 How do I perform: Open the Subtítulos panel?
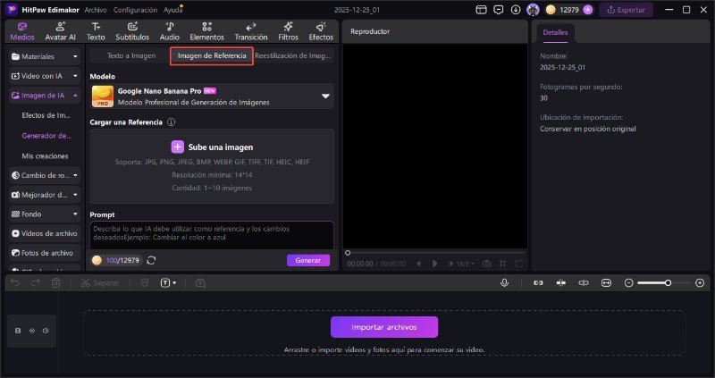131,31
